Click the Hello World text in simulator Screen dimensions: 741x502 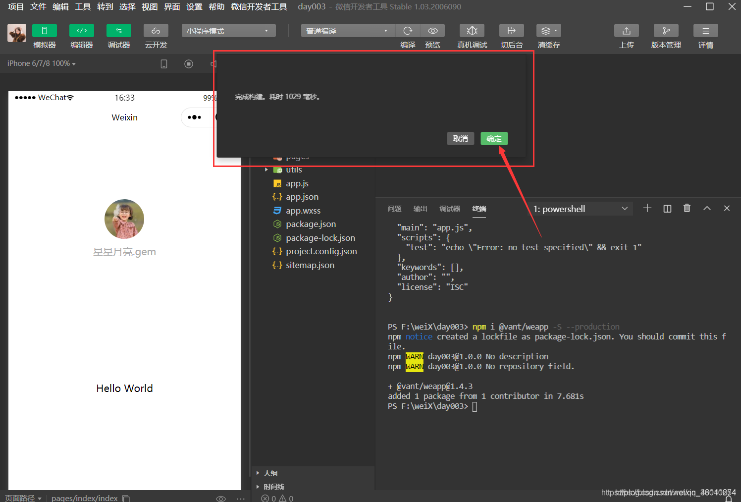(x=124, y=389)
